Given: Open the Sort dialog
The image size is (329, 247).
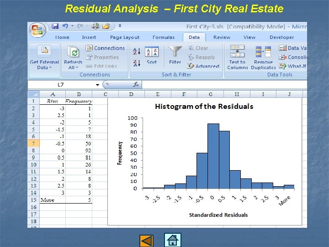Looking at the screenshot, I should coord(152,56).
